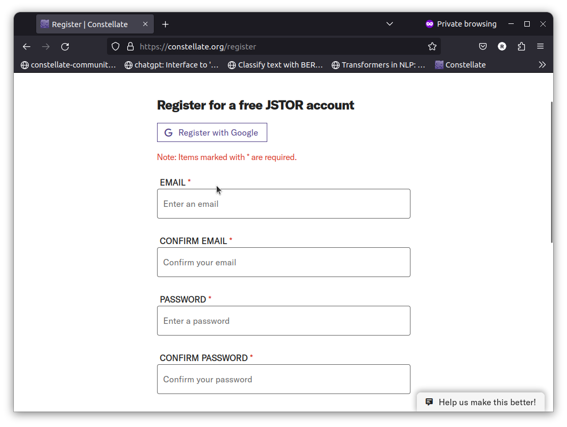Click the page vertical scrollbar
Image resolution: width=567 pixels, height=427 pixels.
(552, 172)
